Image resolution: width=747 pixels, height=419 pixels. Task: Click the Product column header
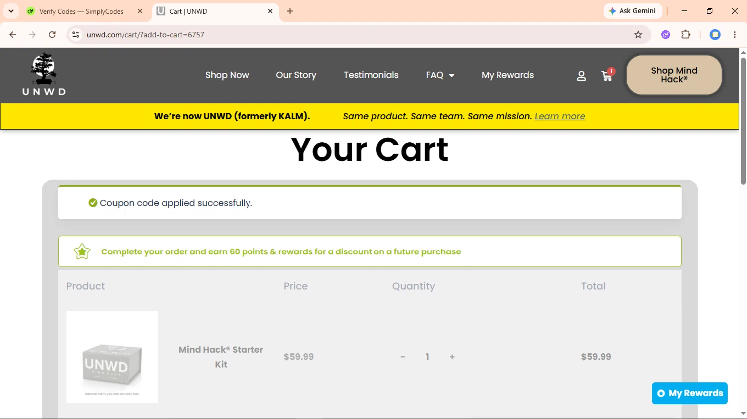pyautogui.click(x=86, y=286)
